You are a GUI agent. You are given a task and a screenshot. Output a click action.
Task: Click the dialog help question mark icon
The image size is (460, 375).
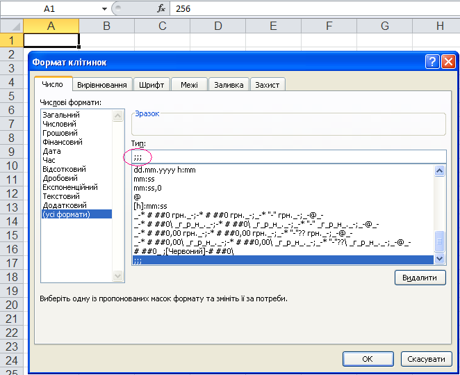432,62
